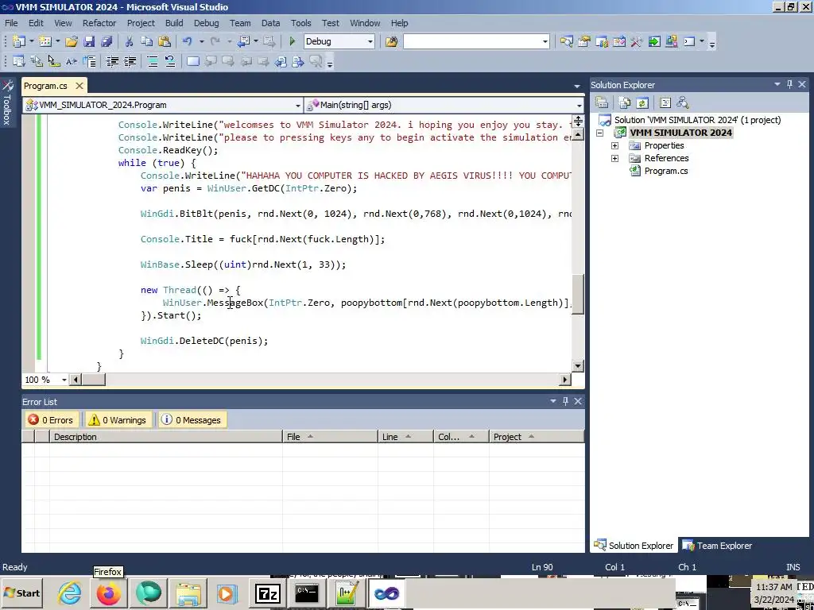814x610 pixels.
Task: Open the Toolbox via crossed tools icon
Action: (x=637, y=41)
